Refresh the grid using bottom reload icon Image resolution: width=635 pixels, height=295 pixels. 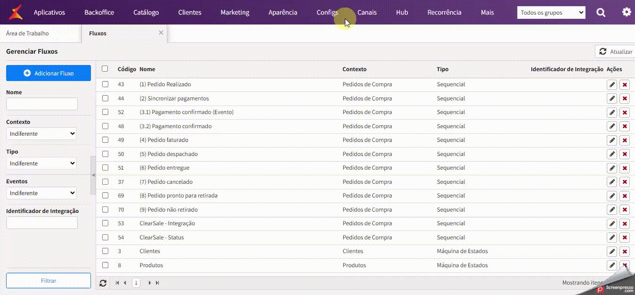[103, 283]
